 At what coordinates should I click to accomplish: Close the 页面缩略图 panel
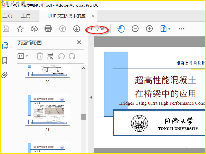click(x=79, y=42)
